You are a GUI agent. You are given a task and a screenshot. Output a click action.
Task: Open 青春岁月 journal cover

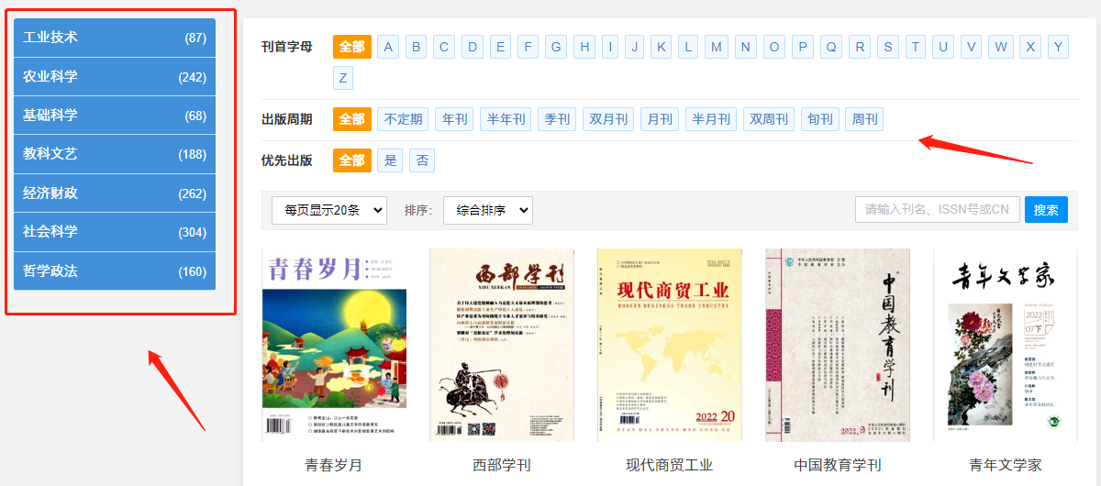(335, 345)
